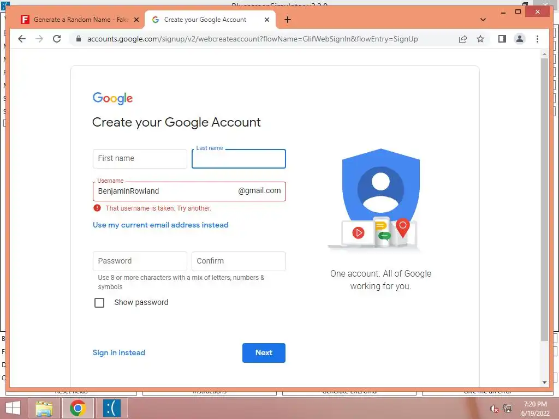Open Chrome's three-dot menu
Viewport: 559px width, 419px height.
537,39
